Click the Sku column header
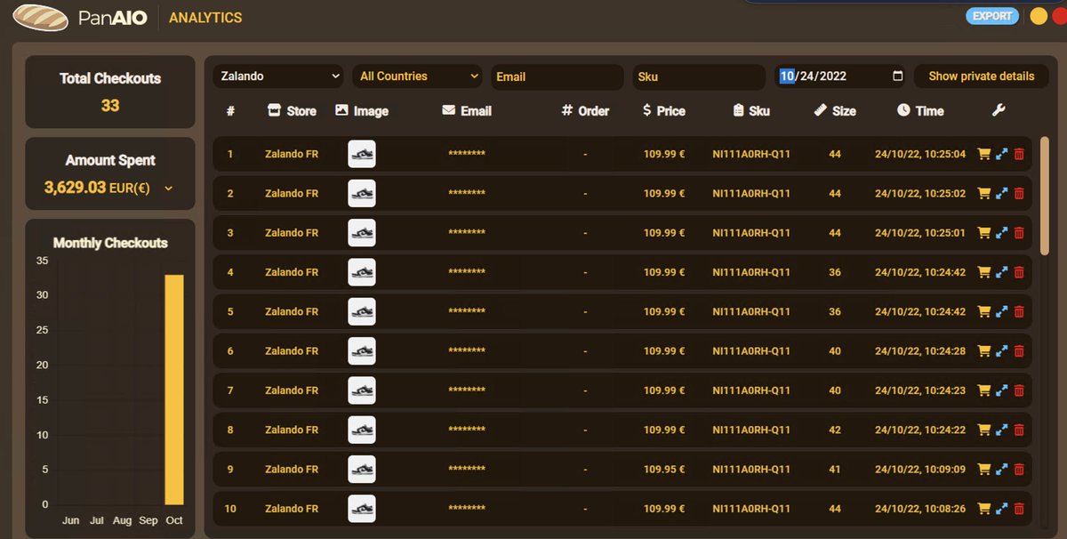The image size is (1067, 539). (751, 111)
